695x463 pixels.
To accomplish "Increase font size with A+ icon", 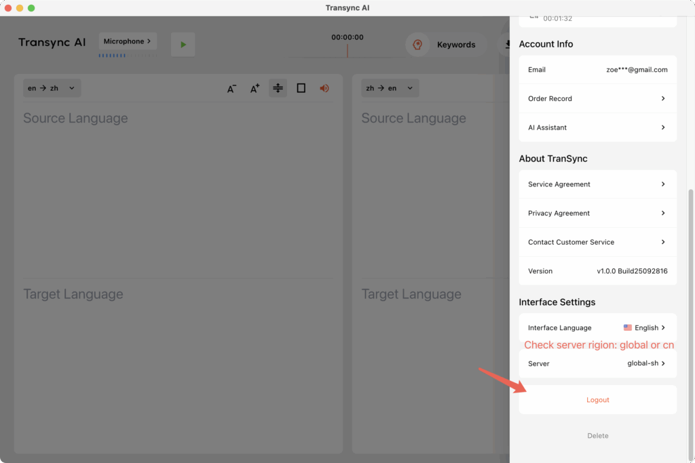I will [x=255, y=88].
